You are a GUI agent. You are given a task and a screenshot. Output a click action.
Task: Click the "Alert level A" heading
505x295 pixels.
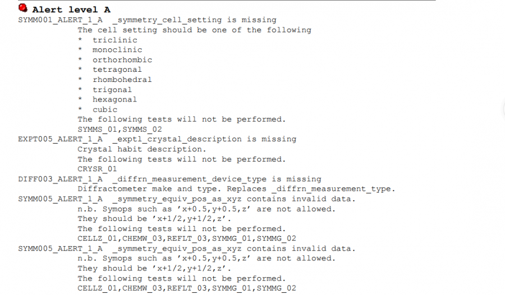coord(71,10)
